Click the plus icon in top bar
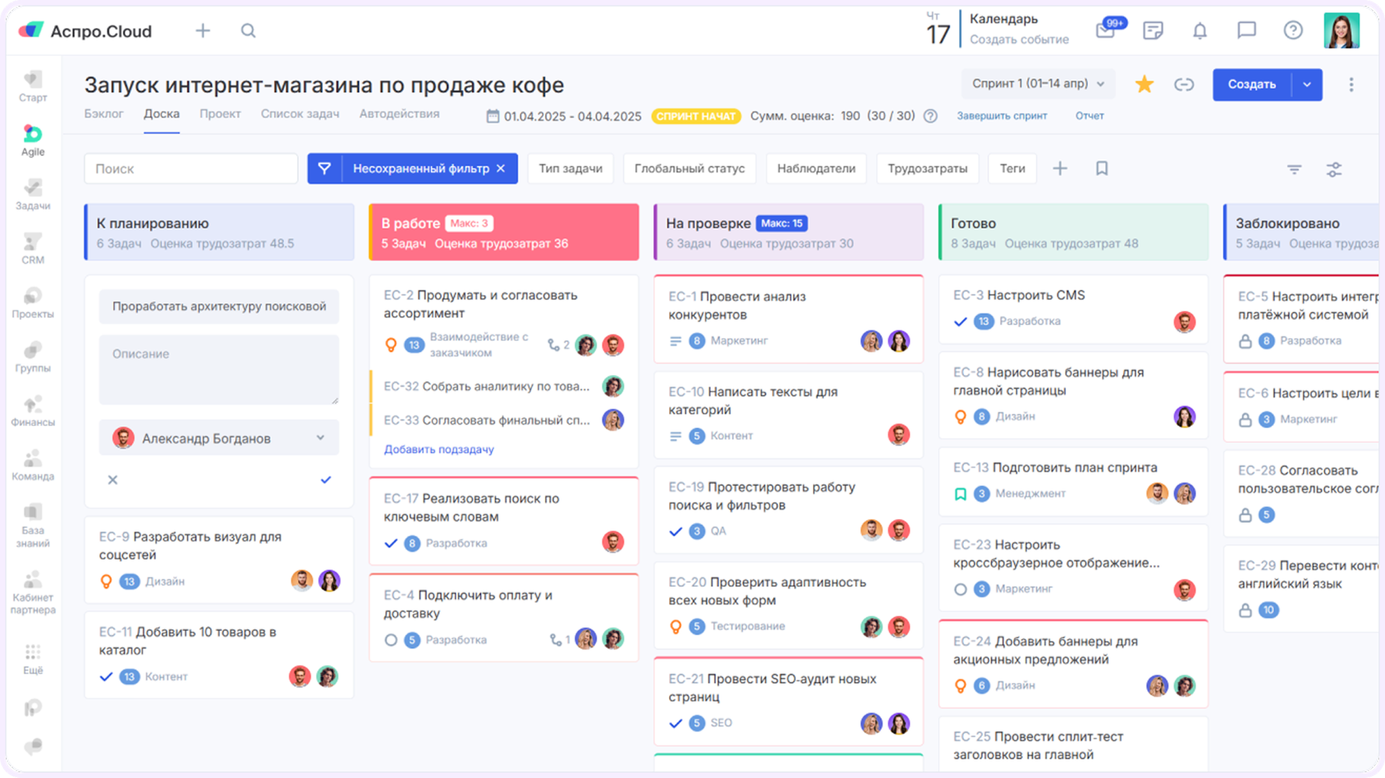 (203, 30)
